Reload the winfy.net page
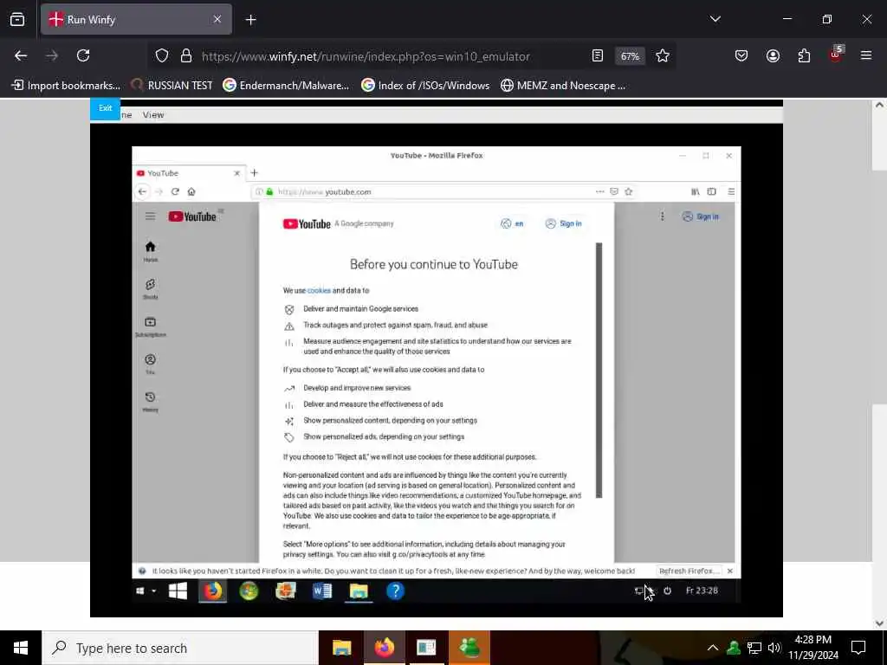The width and height of the screenshot is (887, 665). 83,55
